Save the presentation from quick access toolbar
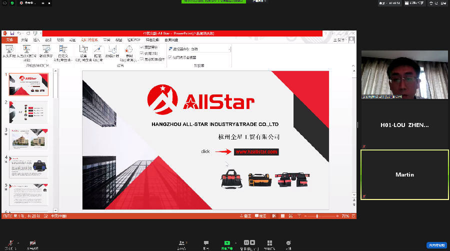This screenshot has width=450, height=251. coord(12,33)
